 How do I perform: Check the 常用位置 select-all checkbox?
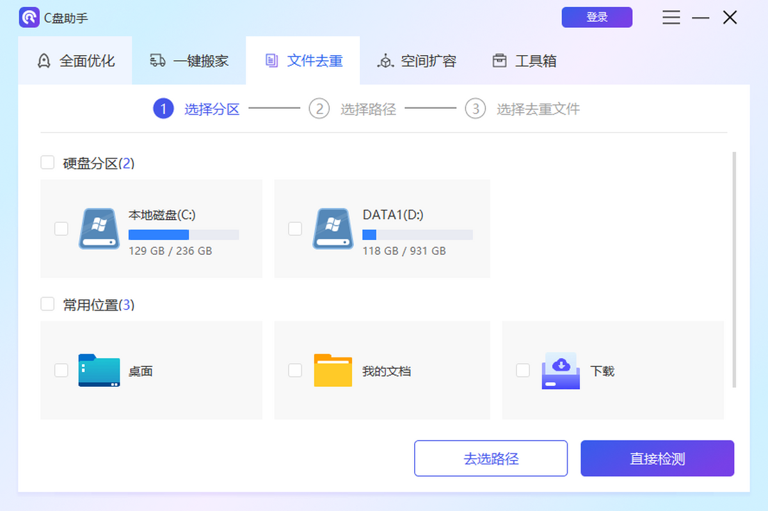pos(47,304)
